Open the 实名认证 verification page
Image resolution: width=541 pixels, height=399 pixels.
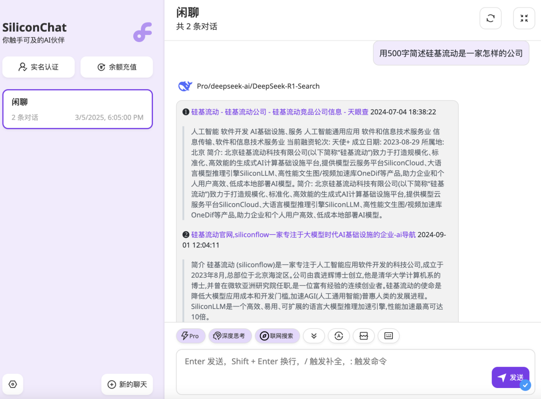(39, 67)
